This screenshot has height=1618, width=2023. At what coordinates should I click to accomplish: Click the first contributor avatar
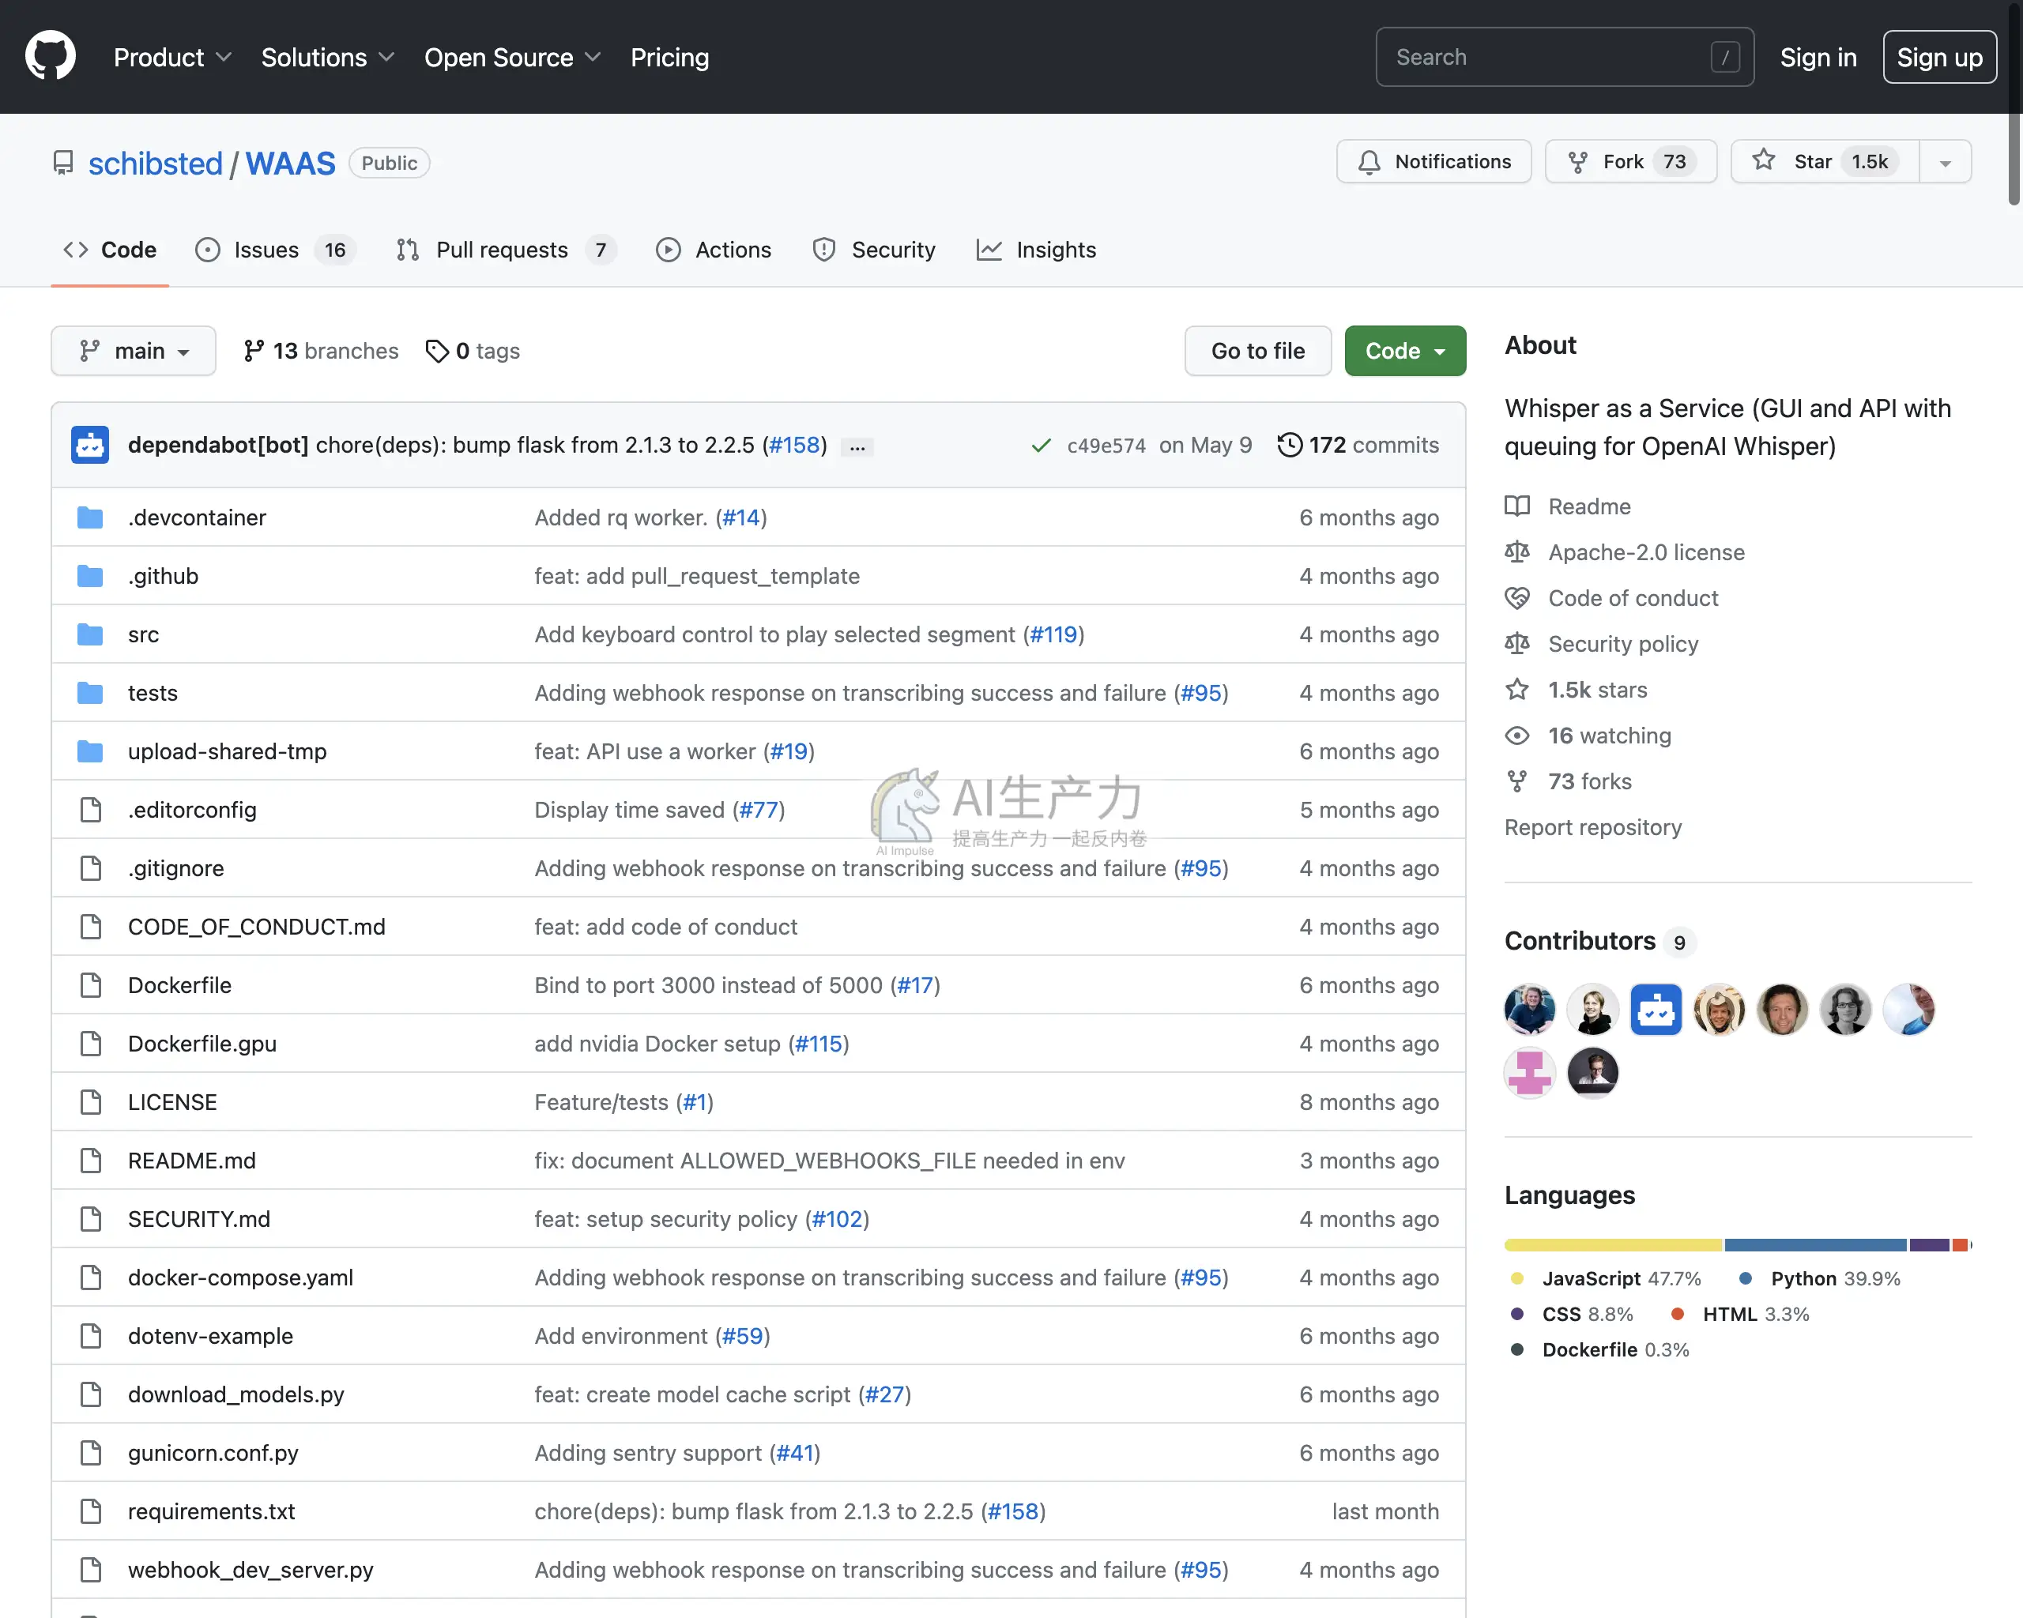(x=1529, y=1009)
